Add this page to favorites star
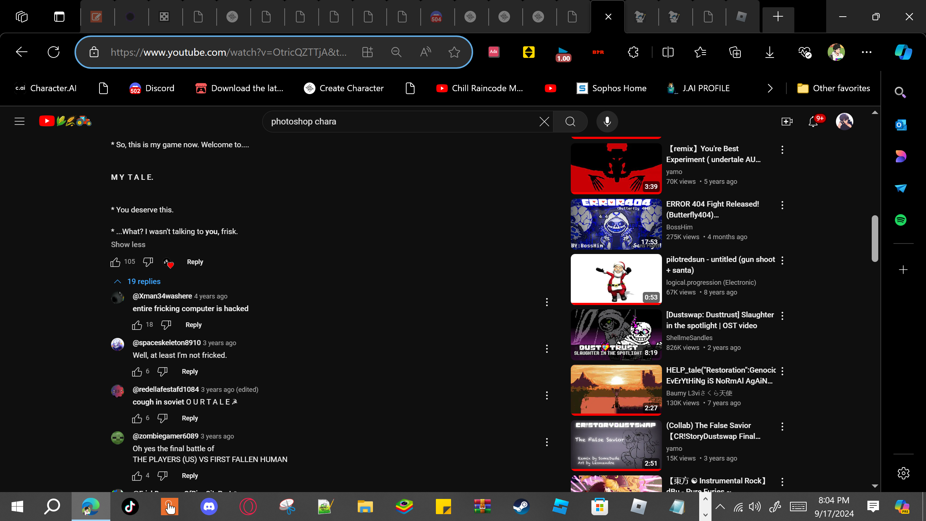The image size is (926, 521). click(454, 52)
